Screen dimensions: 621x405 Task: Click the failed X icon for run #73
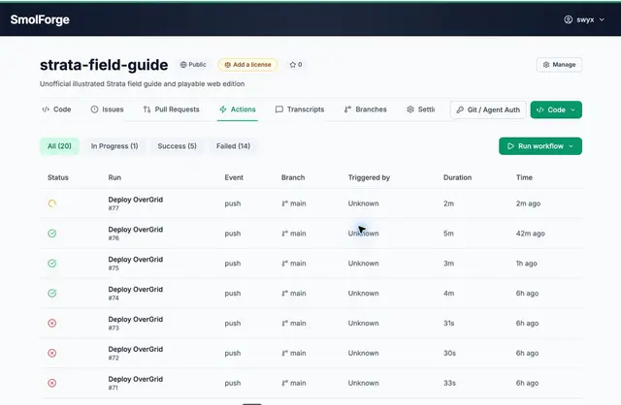click(x=51, y=324)
